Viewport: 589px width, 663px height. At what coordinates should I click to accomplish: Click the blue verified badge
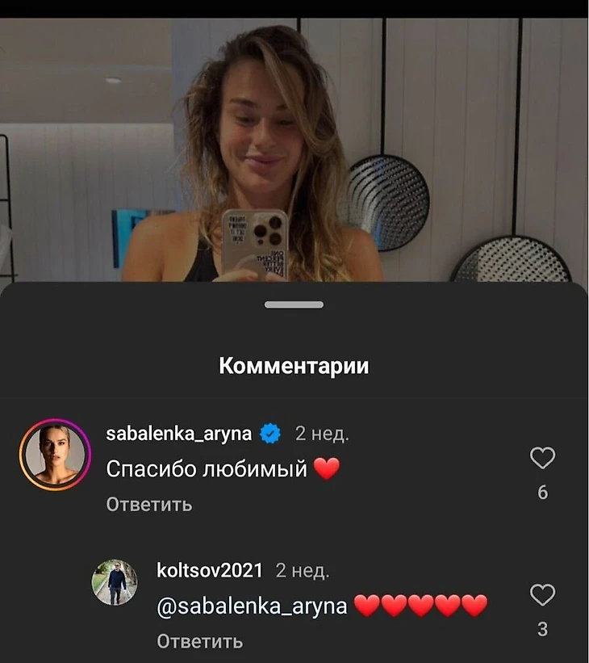tap(270, 434)
